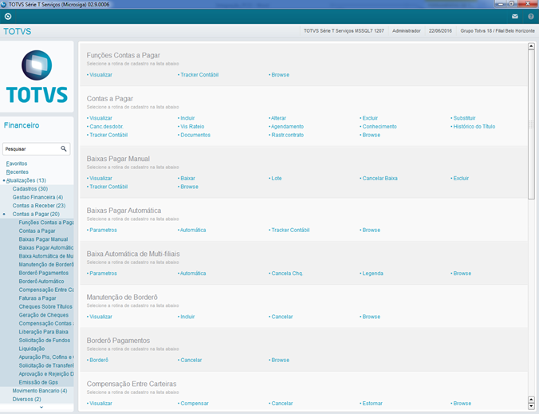Click Cancelar Baixa link
Screen dimensions: 539x414
coord(380,179)
